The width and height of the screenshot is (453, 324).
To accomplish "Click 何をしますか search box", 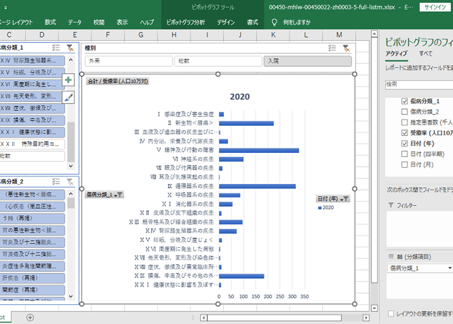I will pyautogui.click(x=297, y=22).
